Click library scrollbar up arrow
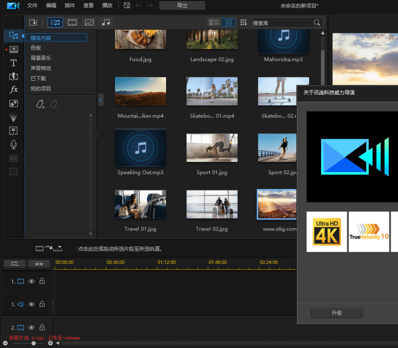Viewport: 398px width, 348px height. [322, 33]
